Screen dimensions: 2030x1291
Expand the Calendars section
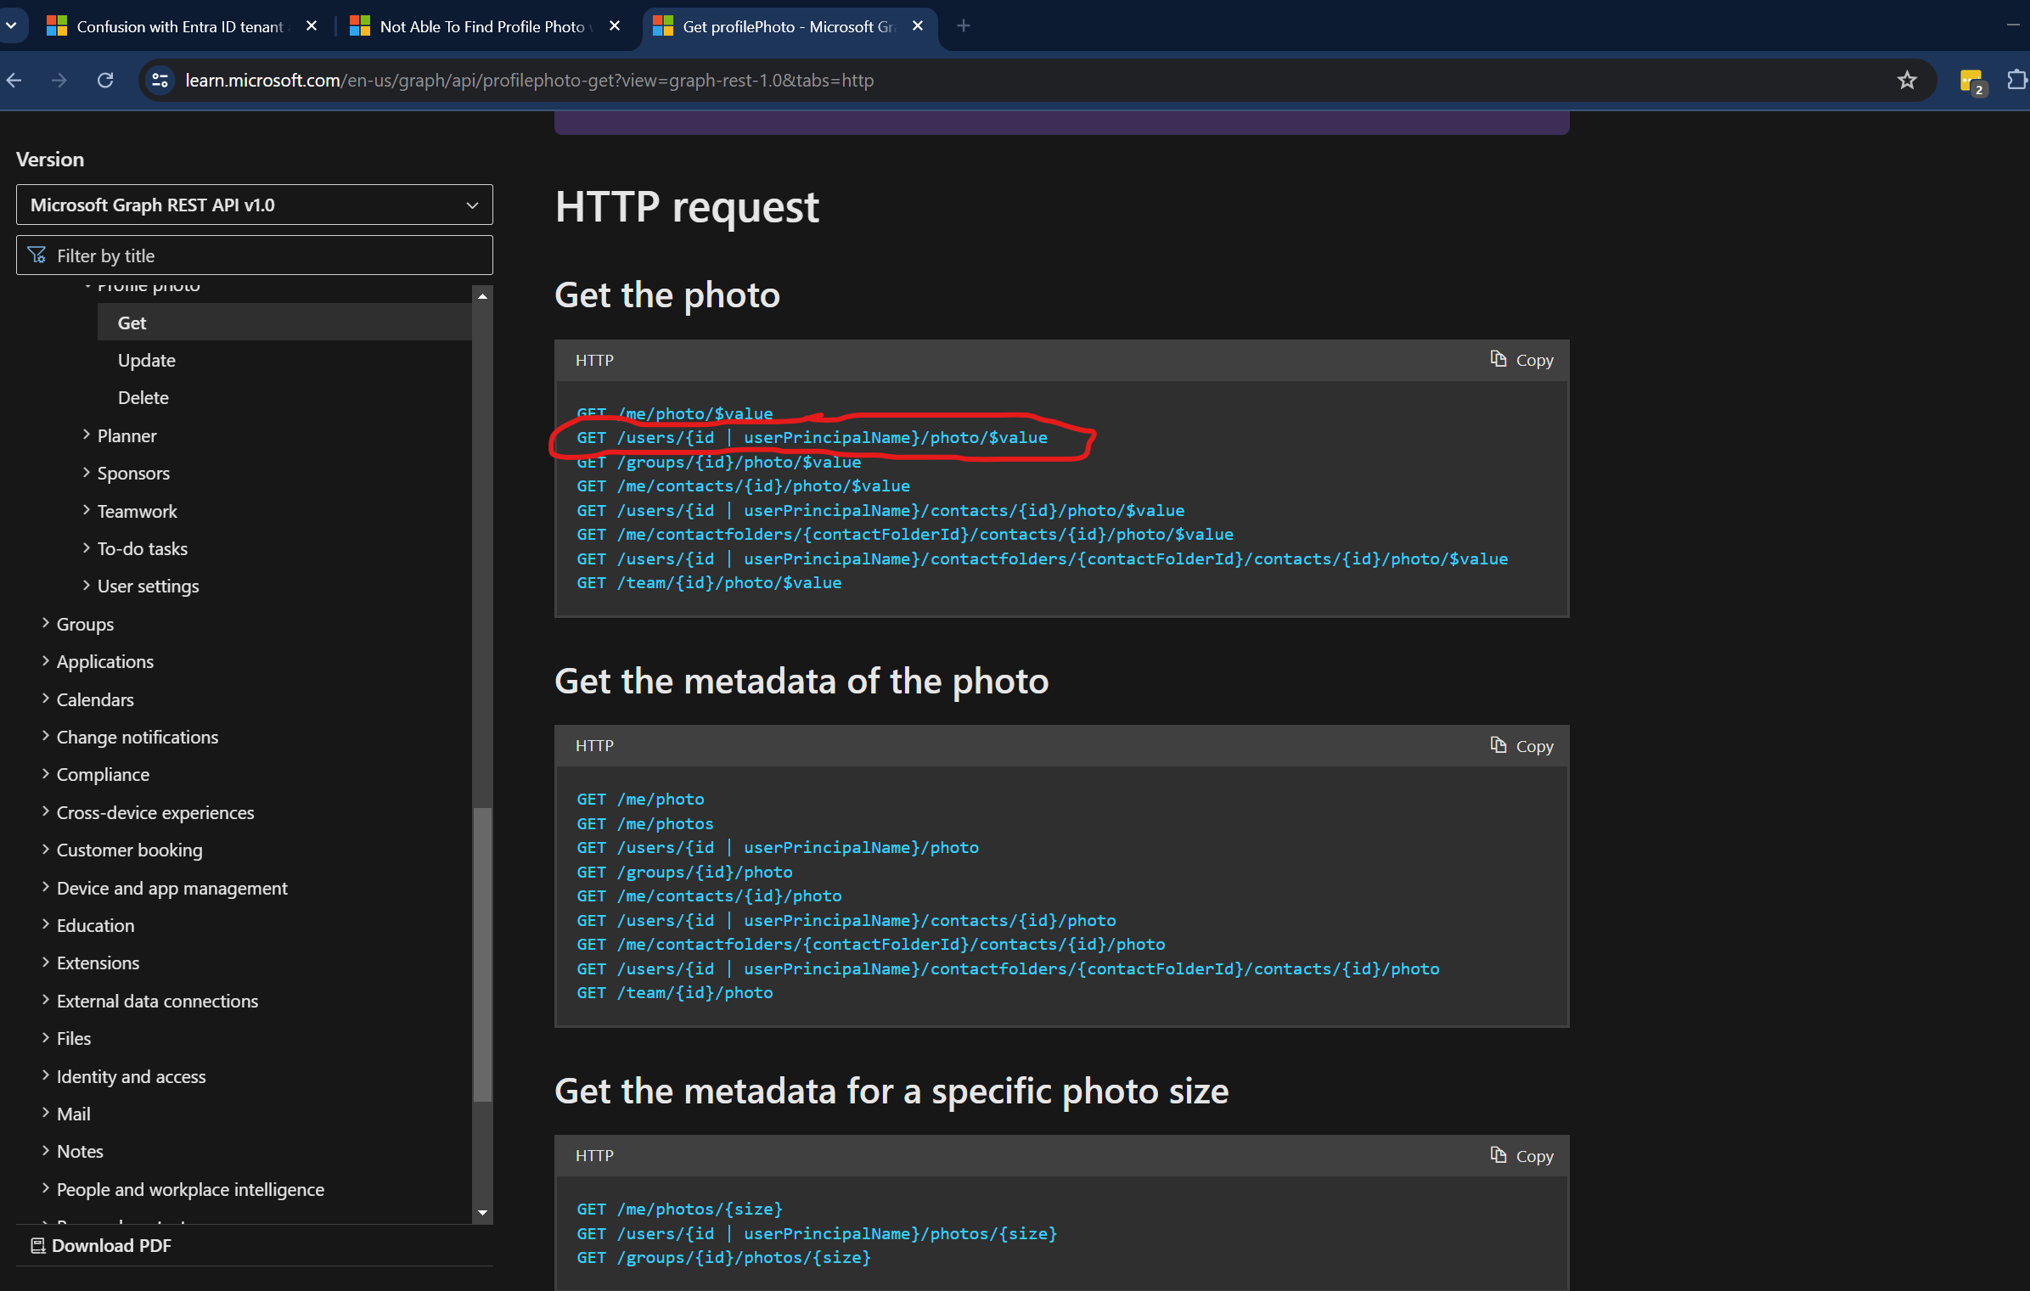[95, 700]
